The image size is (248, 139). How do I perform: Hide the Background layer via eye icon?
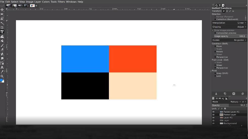coord(213,123)
